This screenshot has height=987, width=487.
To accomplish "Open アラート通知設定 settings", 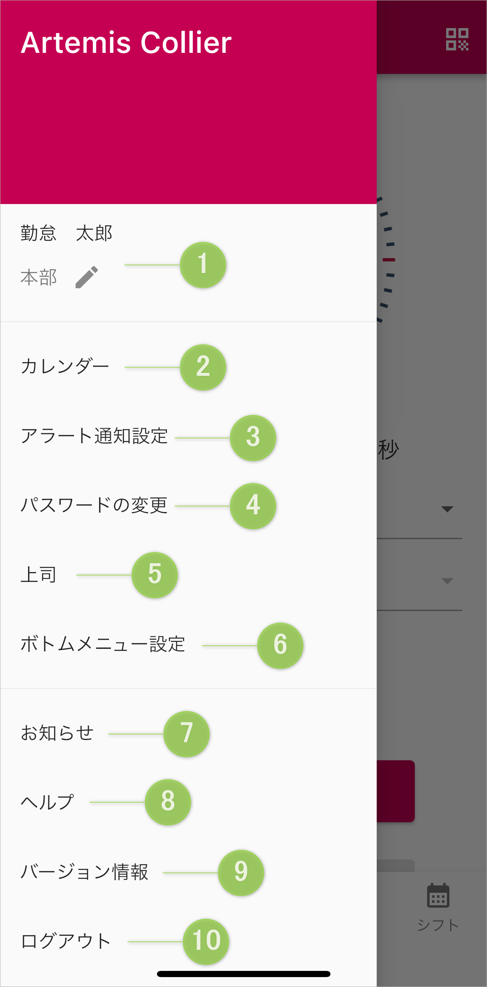I will [x=94, y=436].
